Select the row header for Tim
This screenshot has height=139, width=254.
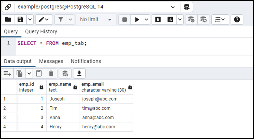coord(9,108)
